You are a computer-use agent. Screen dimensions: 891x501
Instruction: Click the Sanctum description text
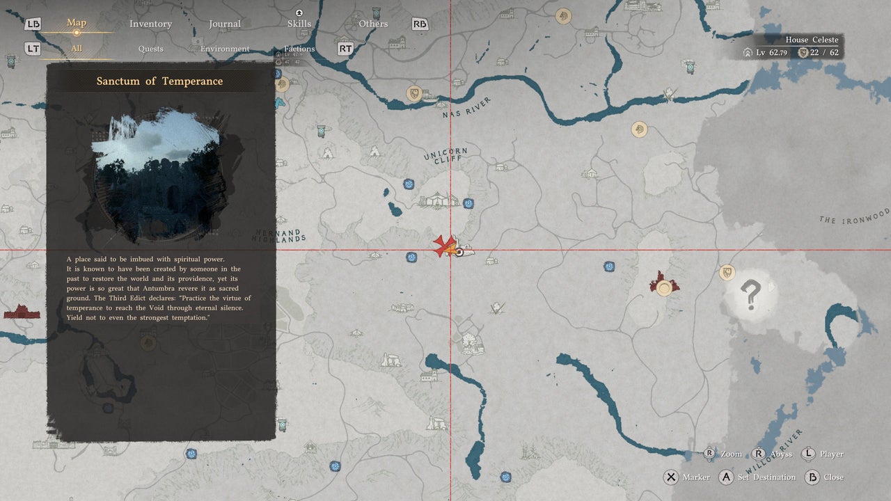pyautogui.click(x=159, y=288)
